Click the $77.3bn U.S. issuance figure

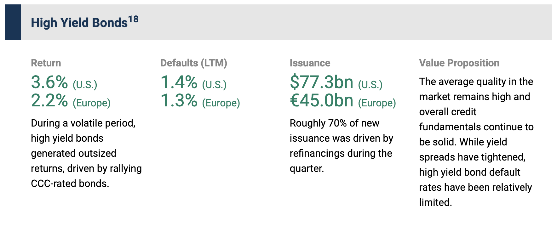tap(321, 82)
